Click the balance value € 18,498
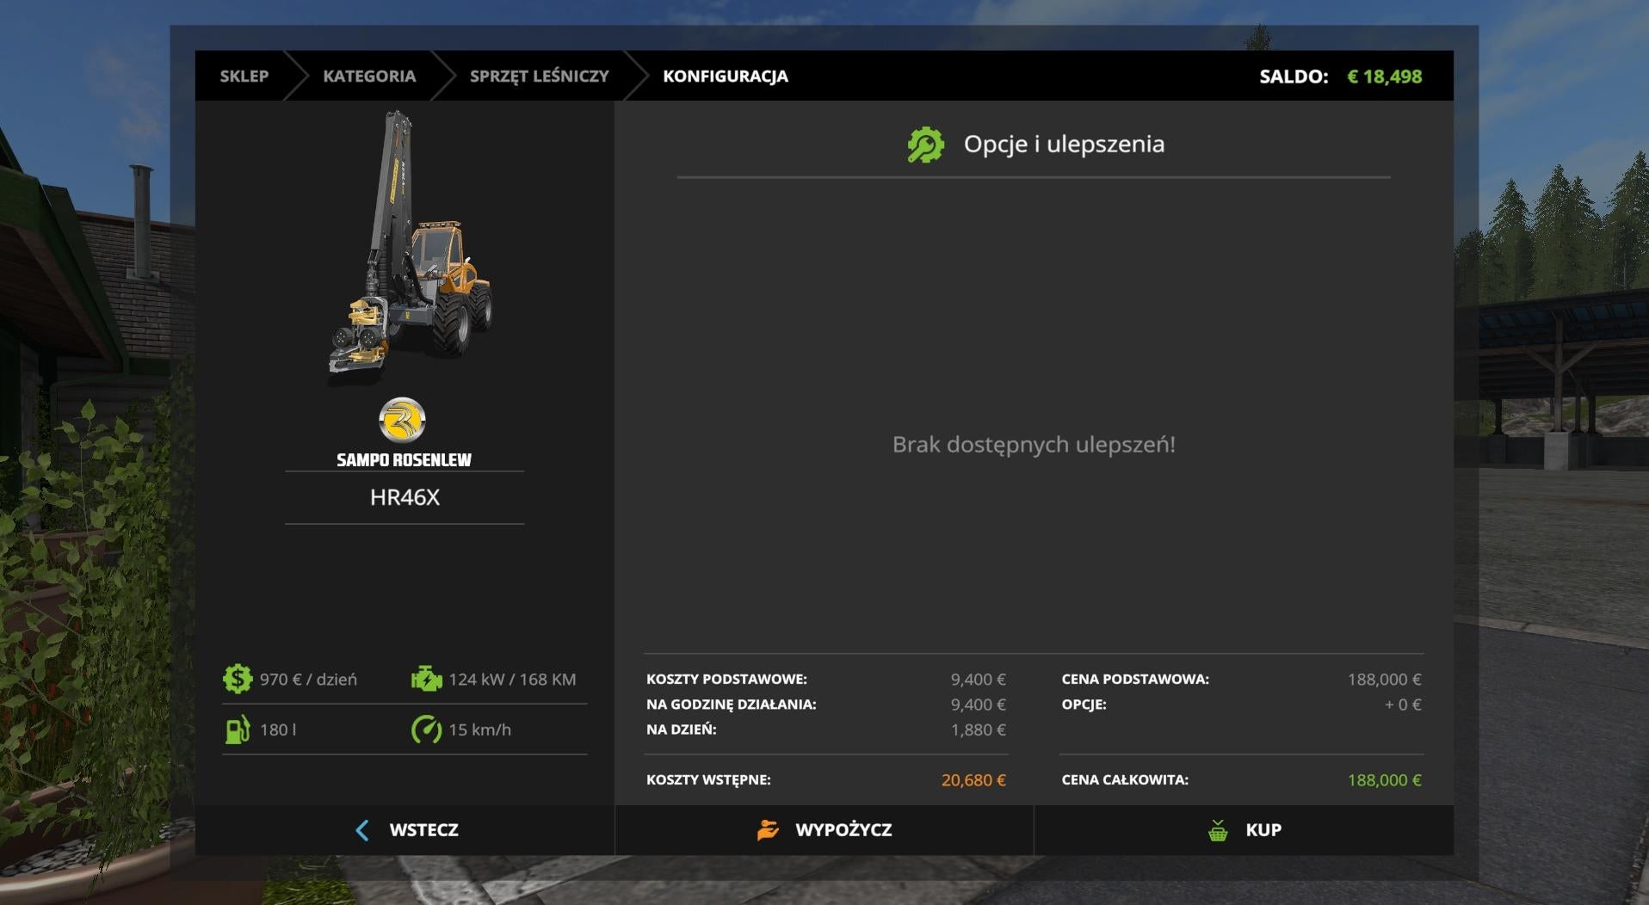This screenshot has width=1649, height=905. [1384, 76]
